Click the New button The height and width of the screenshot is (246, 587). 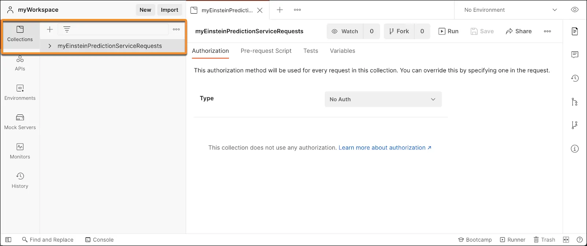click(145, 10)
